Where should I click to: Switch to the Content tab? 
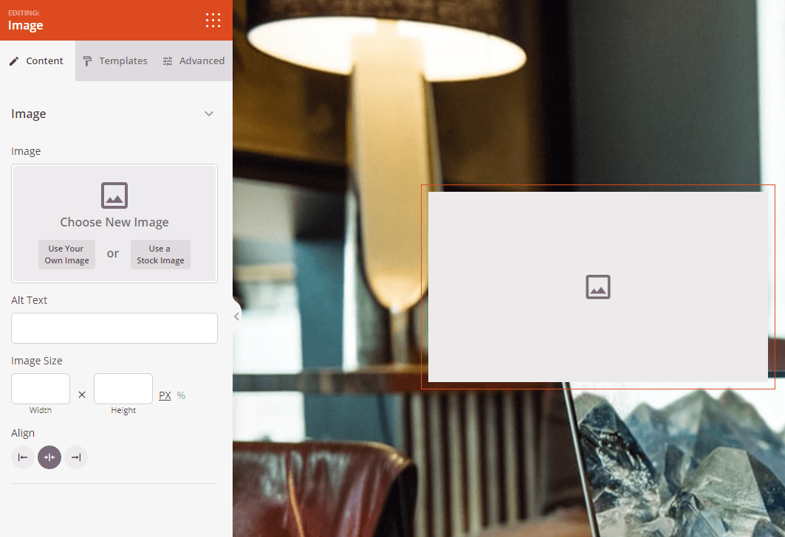click(38, 61)
